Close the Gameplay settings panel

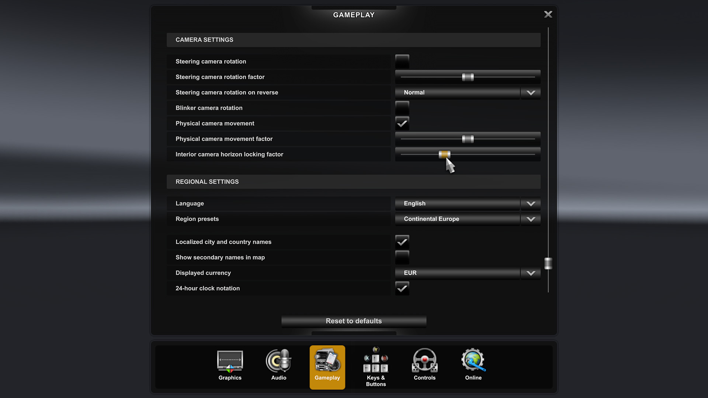pos(548,14)
